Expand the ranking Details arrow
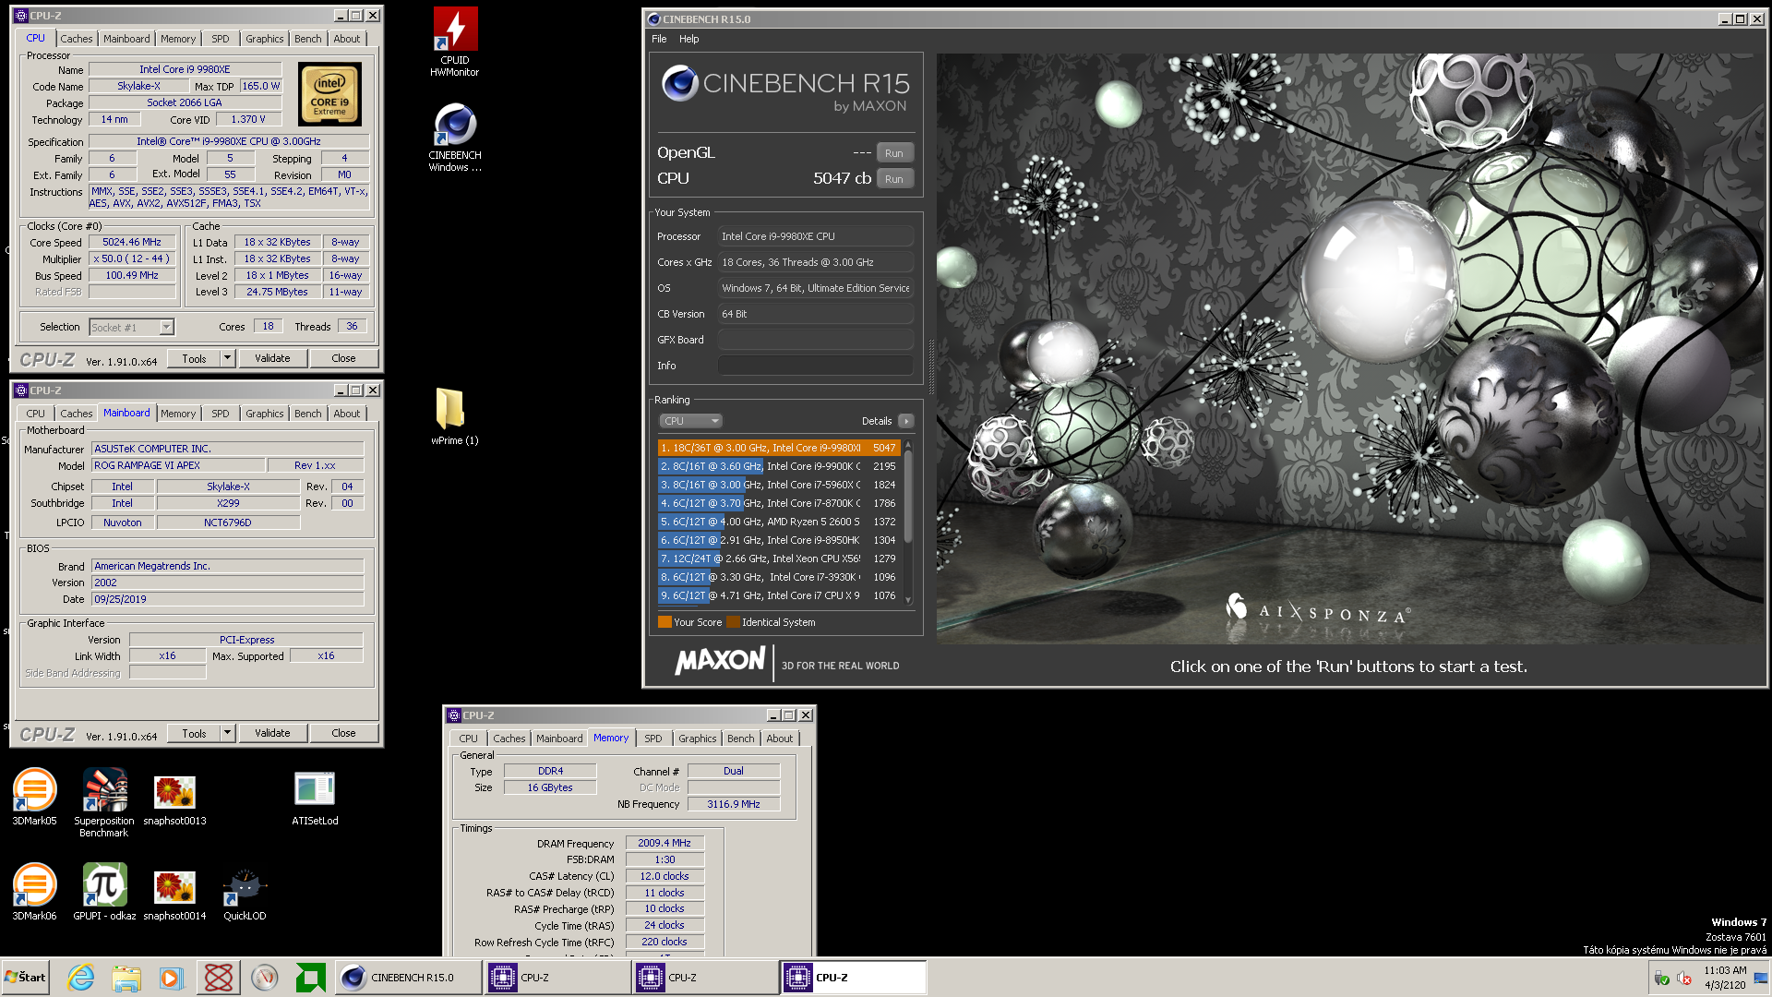Image resolution: width=1772 pixels, height=997 pixels. [x=906, y=421]
